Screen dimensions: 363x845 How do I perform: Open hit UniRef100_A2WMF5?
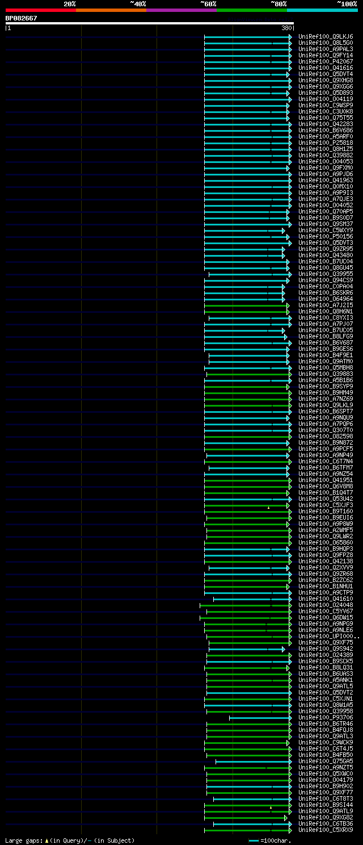(x=326, y=530)
